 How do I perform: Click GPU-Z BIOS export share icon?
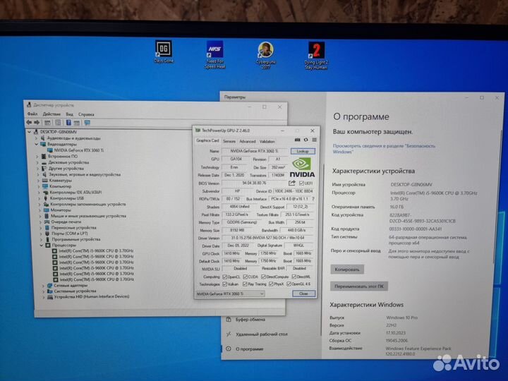pyautogui.click(x=292, y=183)
